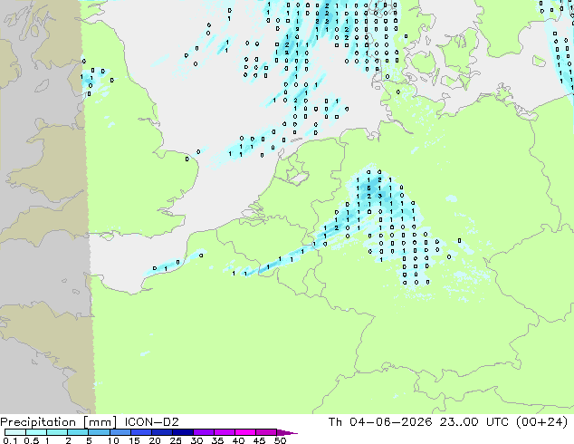Select the 10–15 mm blue legend swatch
This screenshot has width=574, height=444.
coord(120,432)
